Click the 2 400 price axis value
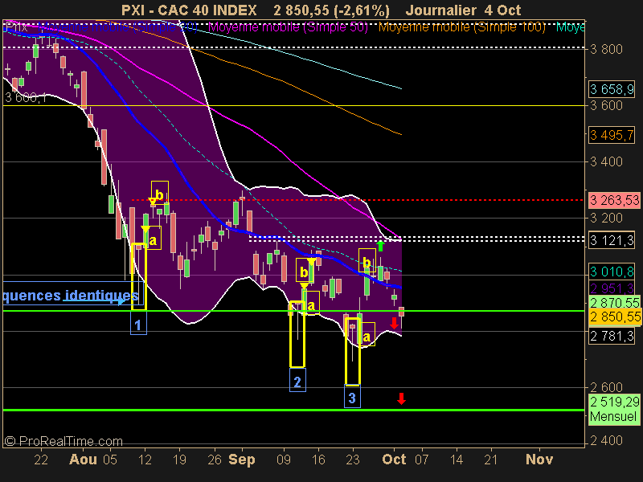This screenshot has width=643, height=482. click(x=606, y=440)
